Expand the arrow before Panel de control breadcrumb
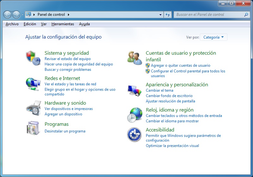The width and height of the screenshot is (253, 177). pos(34,15)
